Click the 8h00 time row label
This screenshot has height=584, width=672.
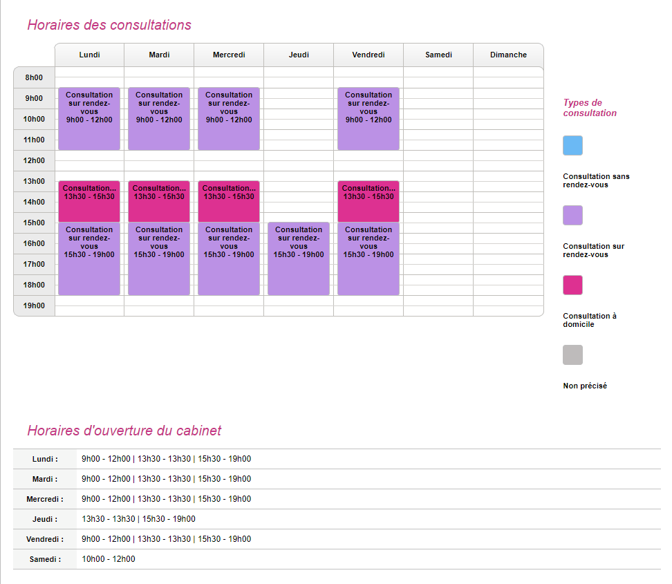click(35, 77)
